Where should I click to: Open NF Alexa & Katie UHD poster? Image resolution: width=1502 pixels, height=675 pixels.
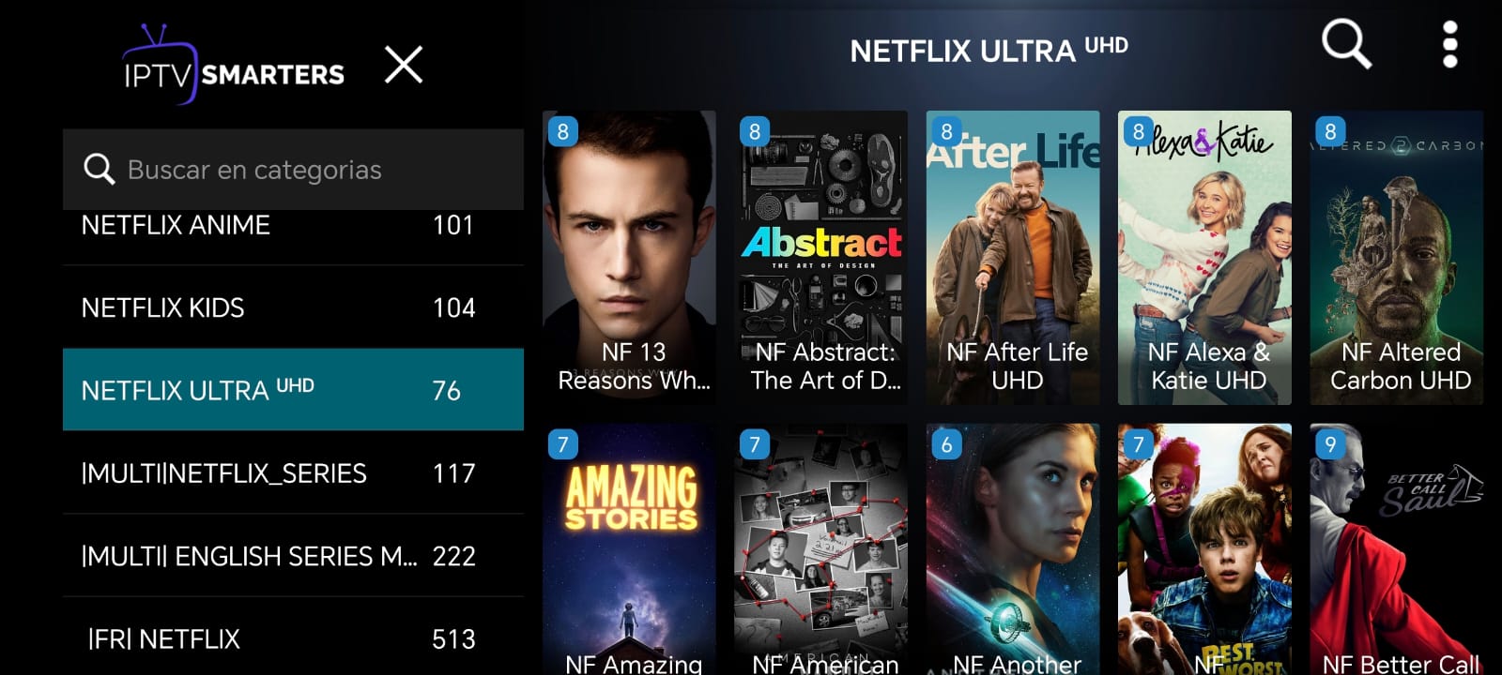click(1204, 258)
